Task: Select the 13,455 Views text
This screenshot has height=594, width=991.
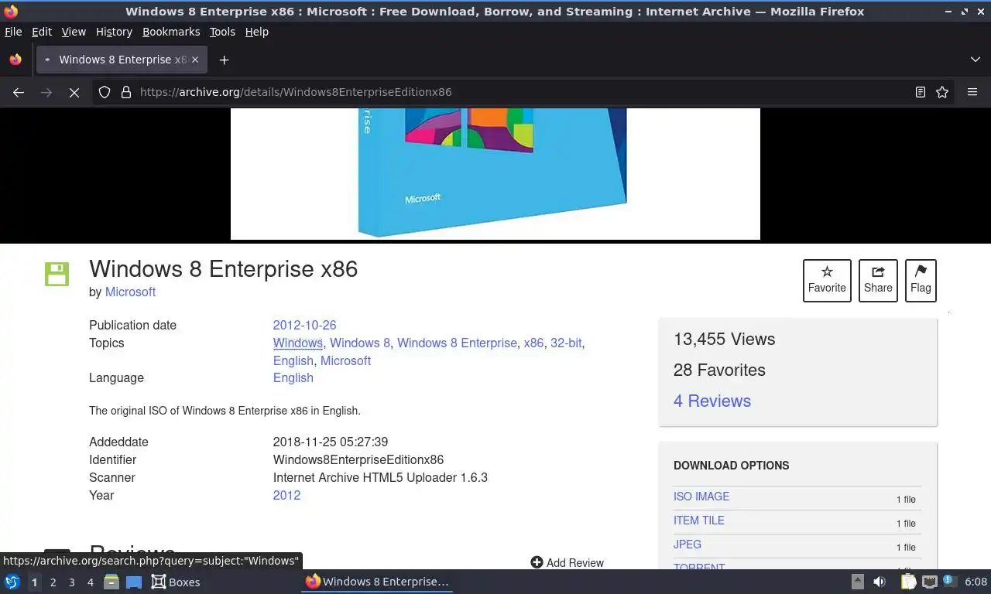Action: pyautogui.click(x=724, y=339)
